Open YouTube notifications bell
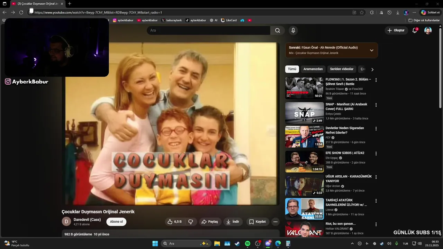This screenshot has height=249, width=443. point(415,30)
